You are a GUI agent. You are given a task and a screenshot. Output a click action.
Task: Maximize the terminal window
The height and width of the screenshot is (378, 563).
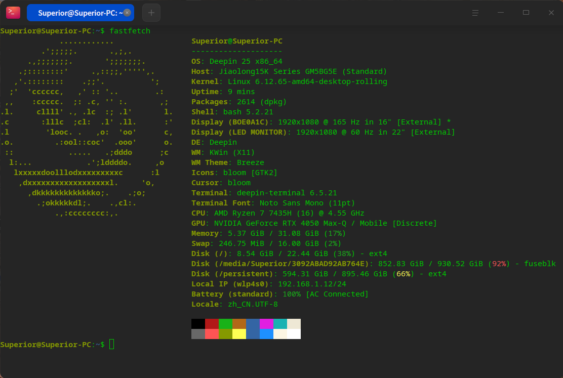[526, 13]
